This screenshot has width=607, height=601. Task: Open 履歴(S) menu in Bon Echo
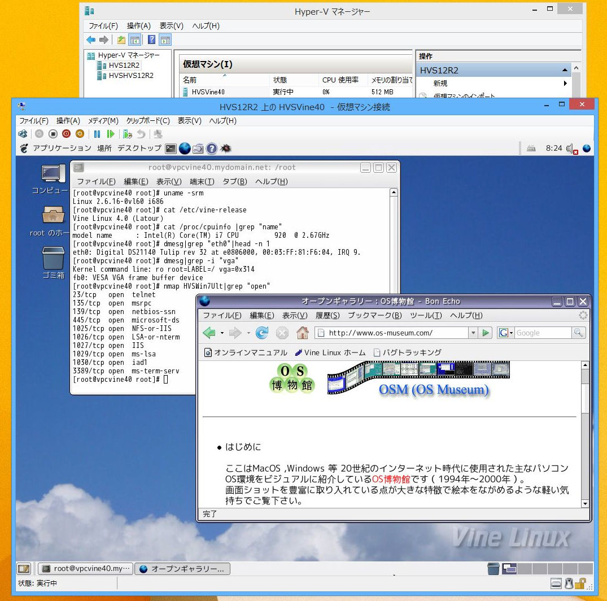point(327,316)
